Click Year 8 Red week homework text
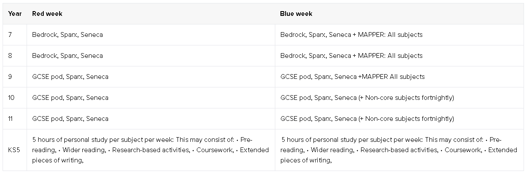Viewport: 527px width, 174px height. tap(67, 56)
